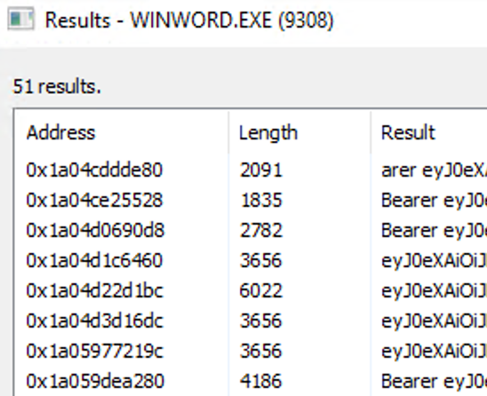This screenshot has width=487, height=396.
Task: Select address 0x1a04d3d16dc
Action: click(95, 321)
